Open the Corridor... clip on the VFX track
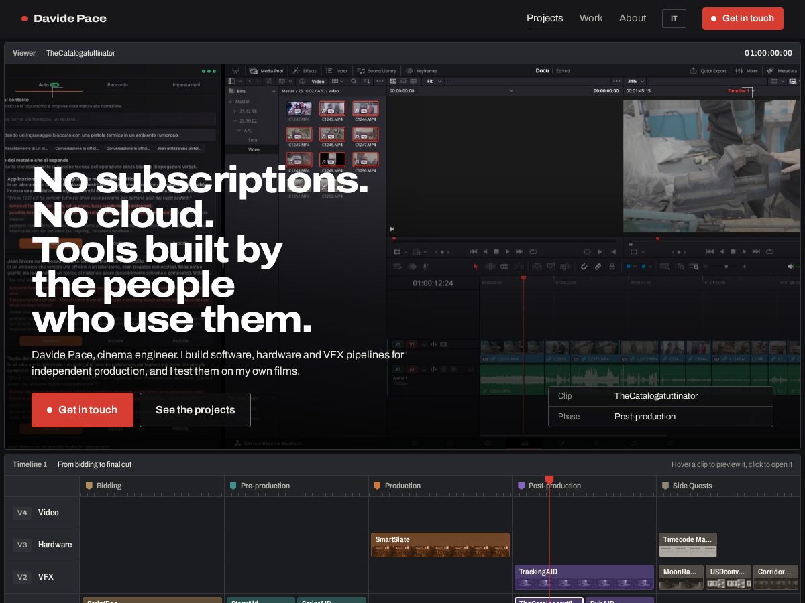The width and height of the screenshot is (805, 603). coord(775,577)
